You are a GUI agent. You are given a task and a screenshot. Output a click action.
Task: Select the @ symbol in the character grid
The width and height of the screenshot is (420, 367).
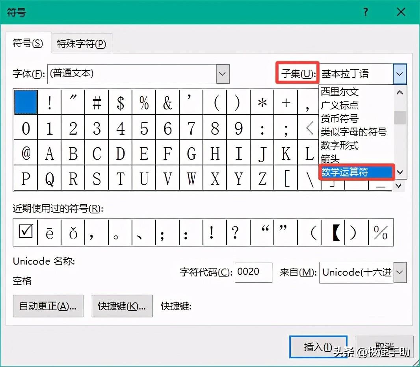26,153
